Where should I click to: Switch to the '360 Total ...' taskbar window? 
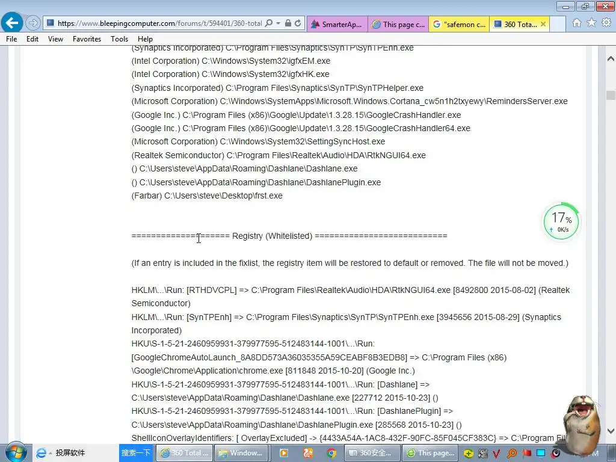(185, 453)
